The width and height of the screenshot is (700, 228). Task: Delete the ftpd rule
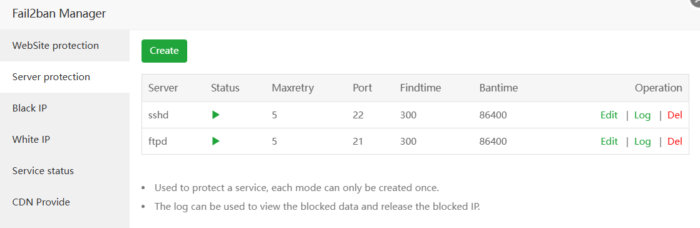[x=674, y=142]
